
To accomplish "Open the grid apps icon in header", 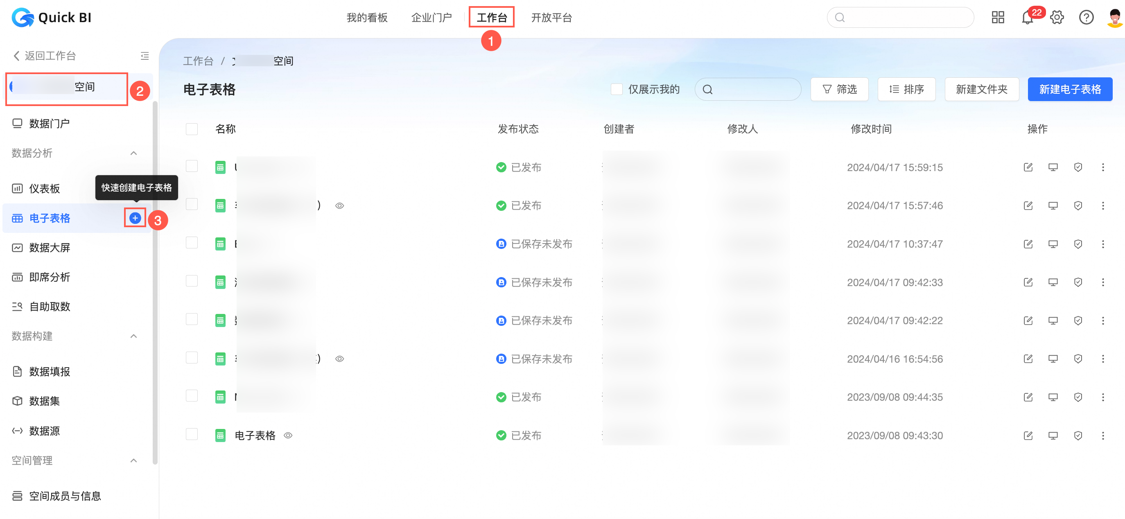I will (x=998, y=18).
